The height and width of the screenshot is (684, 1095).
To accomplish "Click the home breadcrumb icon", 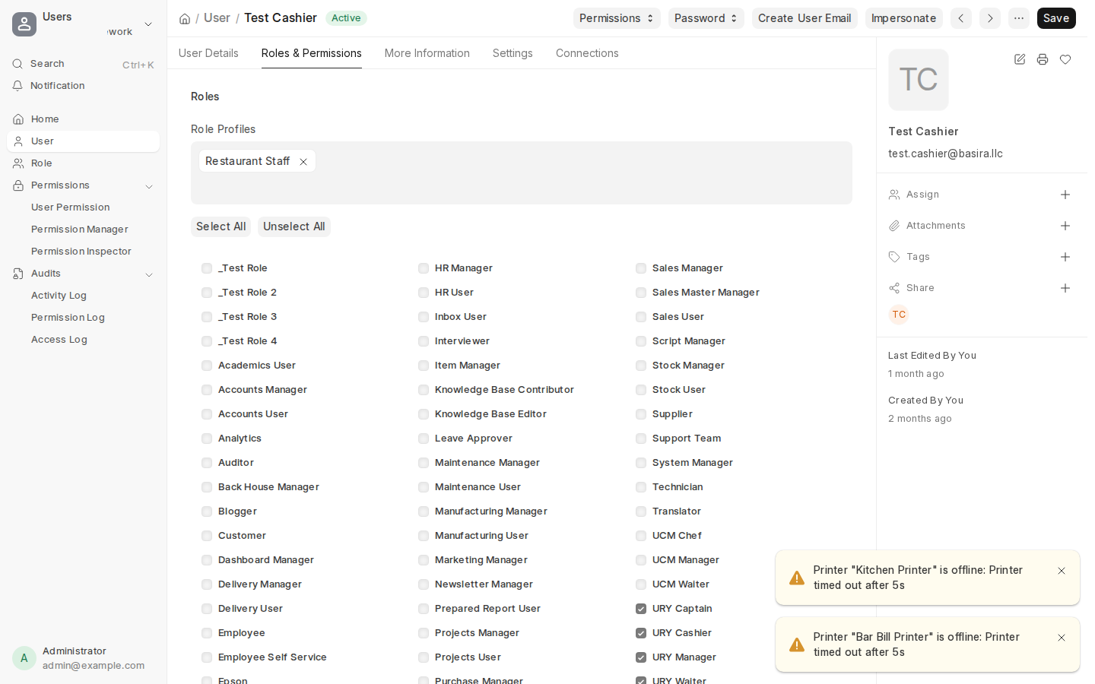I will pyautogui.click(x=185, y=18).
